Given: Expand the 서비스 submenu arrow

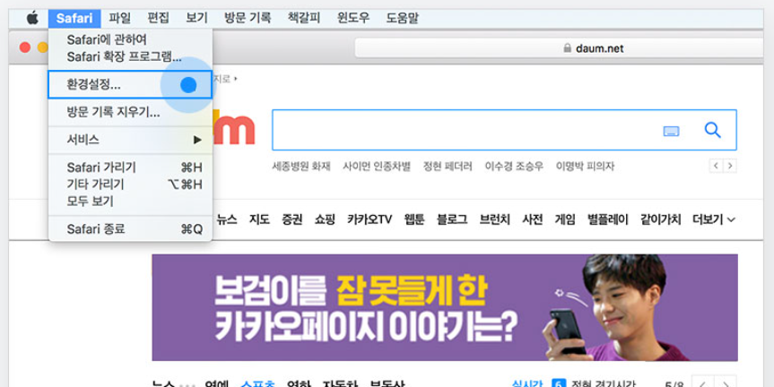Looking at the screenshot, I should (197, 140).
